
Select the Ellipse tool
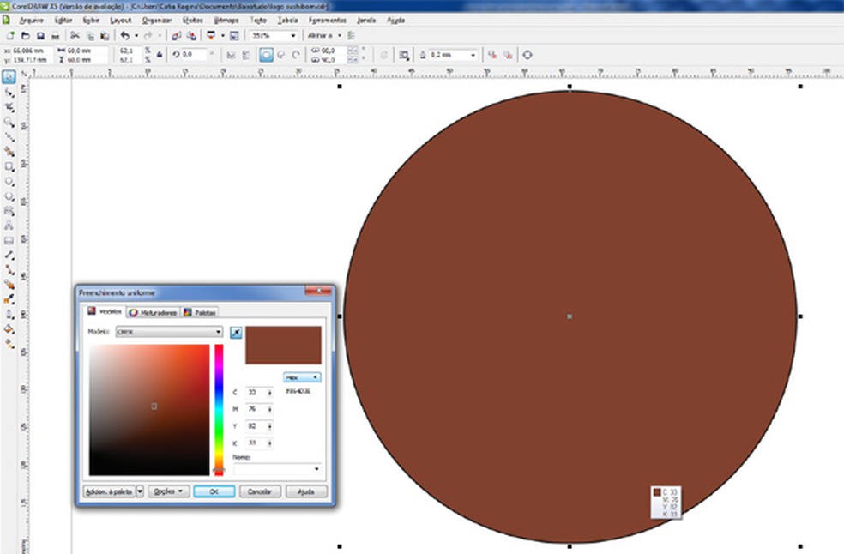click(x=9, y=181)
